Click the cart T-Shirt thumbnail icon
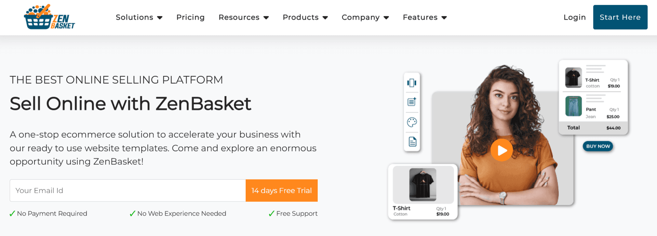 click(x=573, y=77)
